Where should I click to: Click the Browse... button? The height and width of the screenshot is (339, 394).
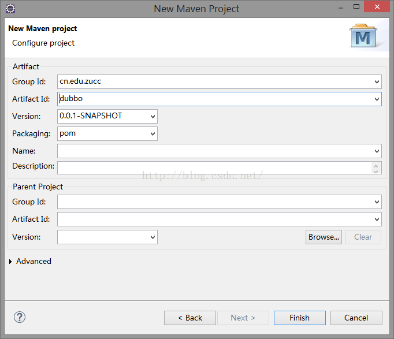click(324, 237)
